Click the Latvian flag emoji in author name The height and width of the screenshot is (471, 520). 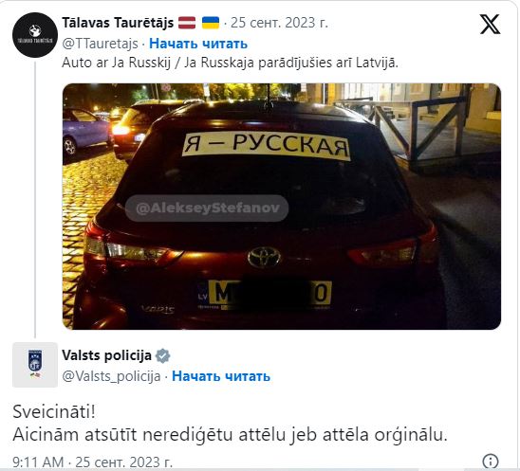pos(187,23)
